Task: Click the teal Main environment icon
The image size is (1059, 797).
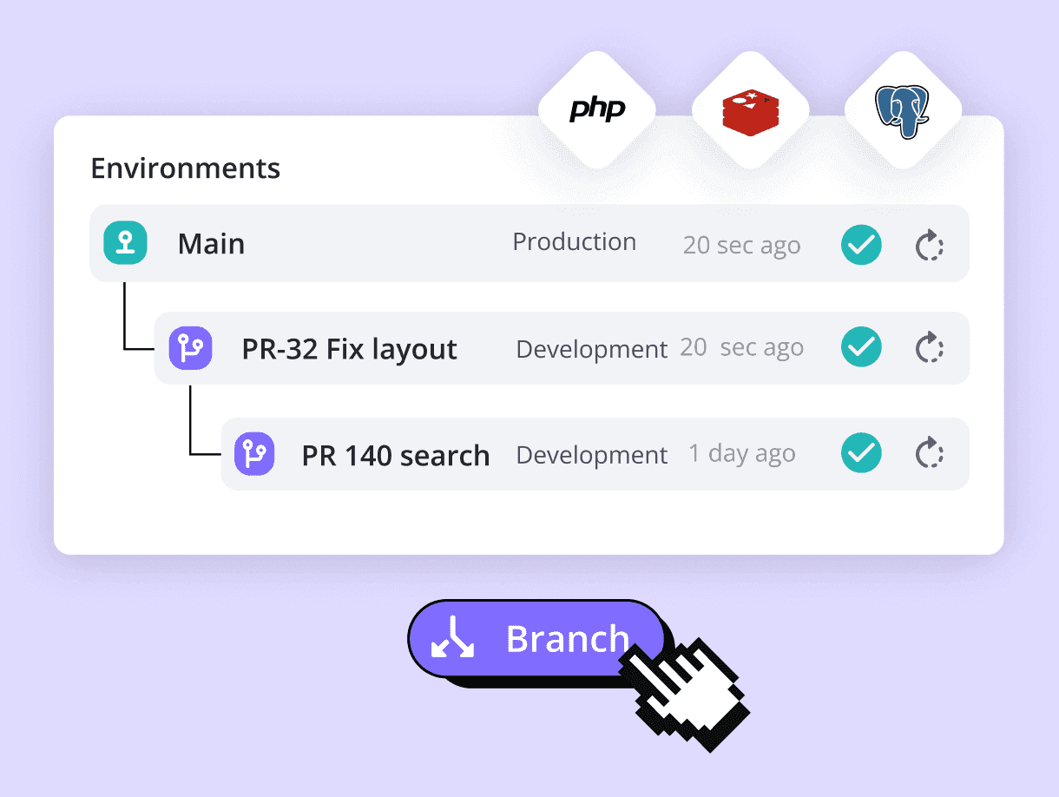Action: [x=125, y=243]
